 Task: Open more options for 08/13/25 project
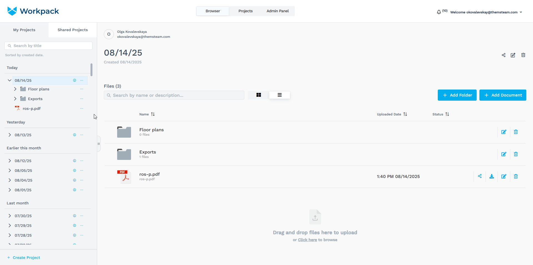pos(82,135)
